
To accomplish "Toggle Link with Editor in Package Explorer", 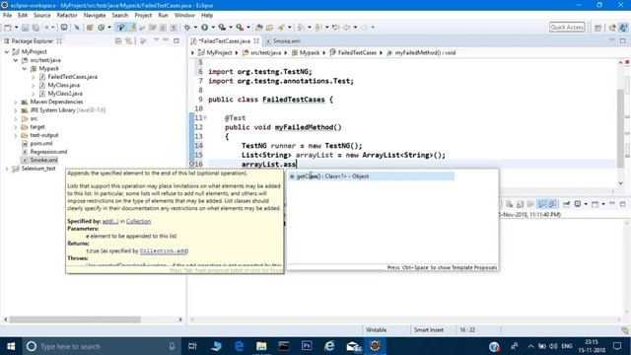I will [129, 41].
